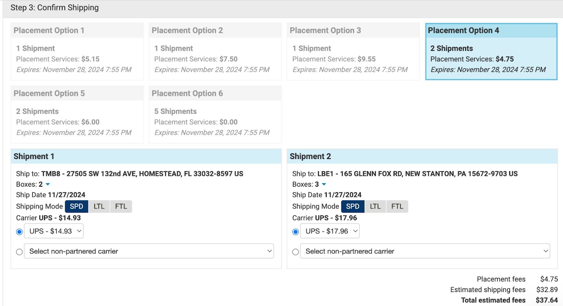Open the UPS - $17.96 carrier dropdown
Viewport: 563px width, 306px height.
pyautogui.click(x=330, y=231)
